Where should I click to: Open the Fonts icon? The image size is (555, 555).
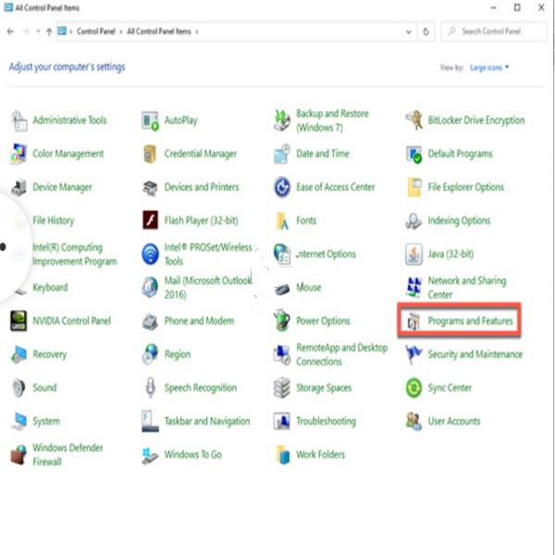click(x=282, y=221)
